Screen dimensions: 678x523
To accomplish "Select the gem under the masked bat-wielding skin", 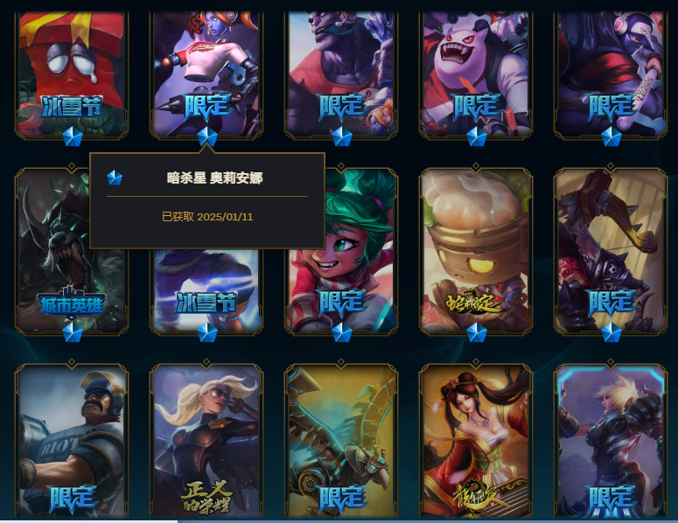I will (611, 136).
